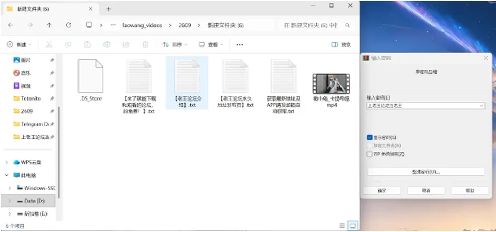The image size is (496, 232).
Task: Open the 上老王论坛 pinned folder in sidebar
Action: click(x=32, y=137)
